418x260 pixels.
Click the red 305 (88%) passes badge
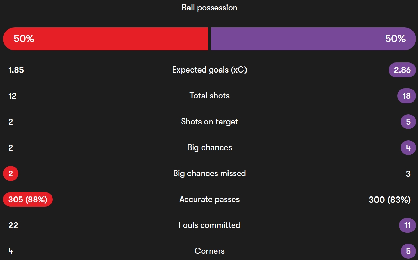tap(28, 199)
